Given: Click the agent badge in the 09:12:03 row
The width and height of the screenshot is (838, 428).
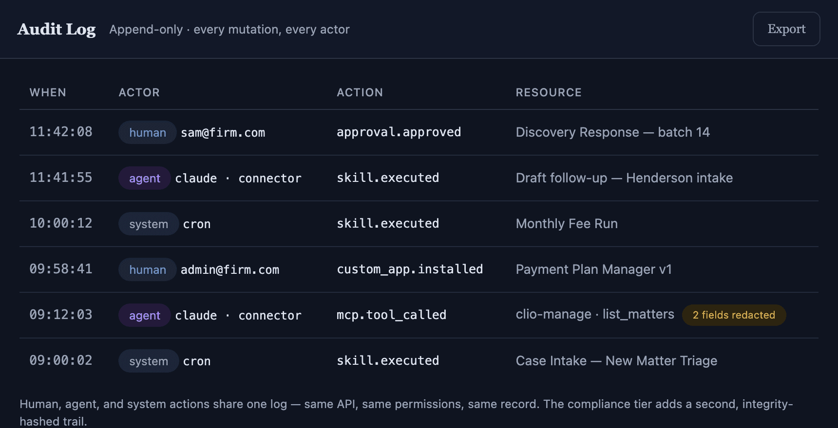Looking at the screenshot, I should pyautogui.click(x=145, y=315).
